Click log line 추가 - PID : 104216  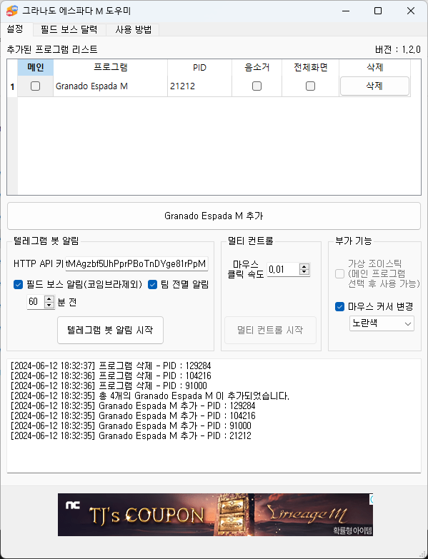(133, 416)
